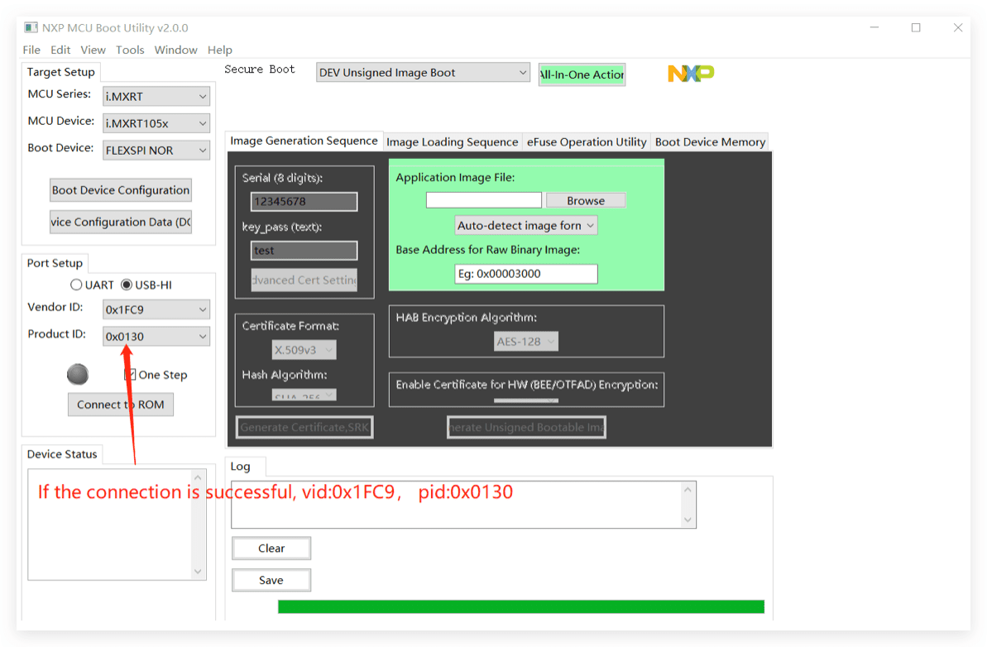This screenshot has width=987, height=647.
Task: Open the View menu
Action: (x=93, y=50)
